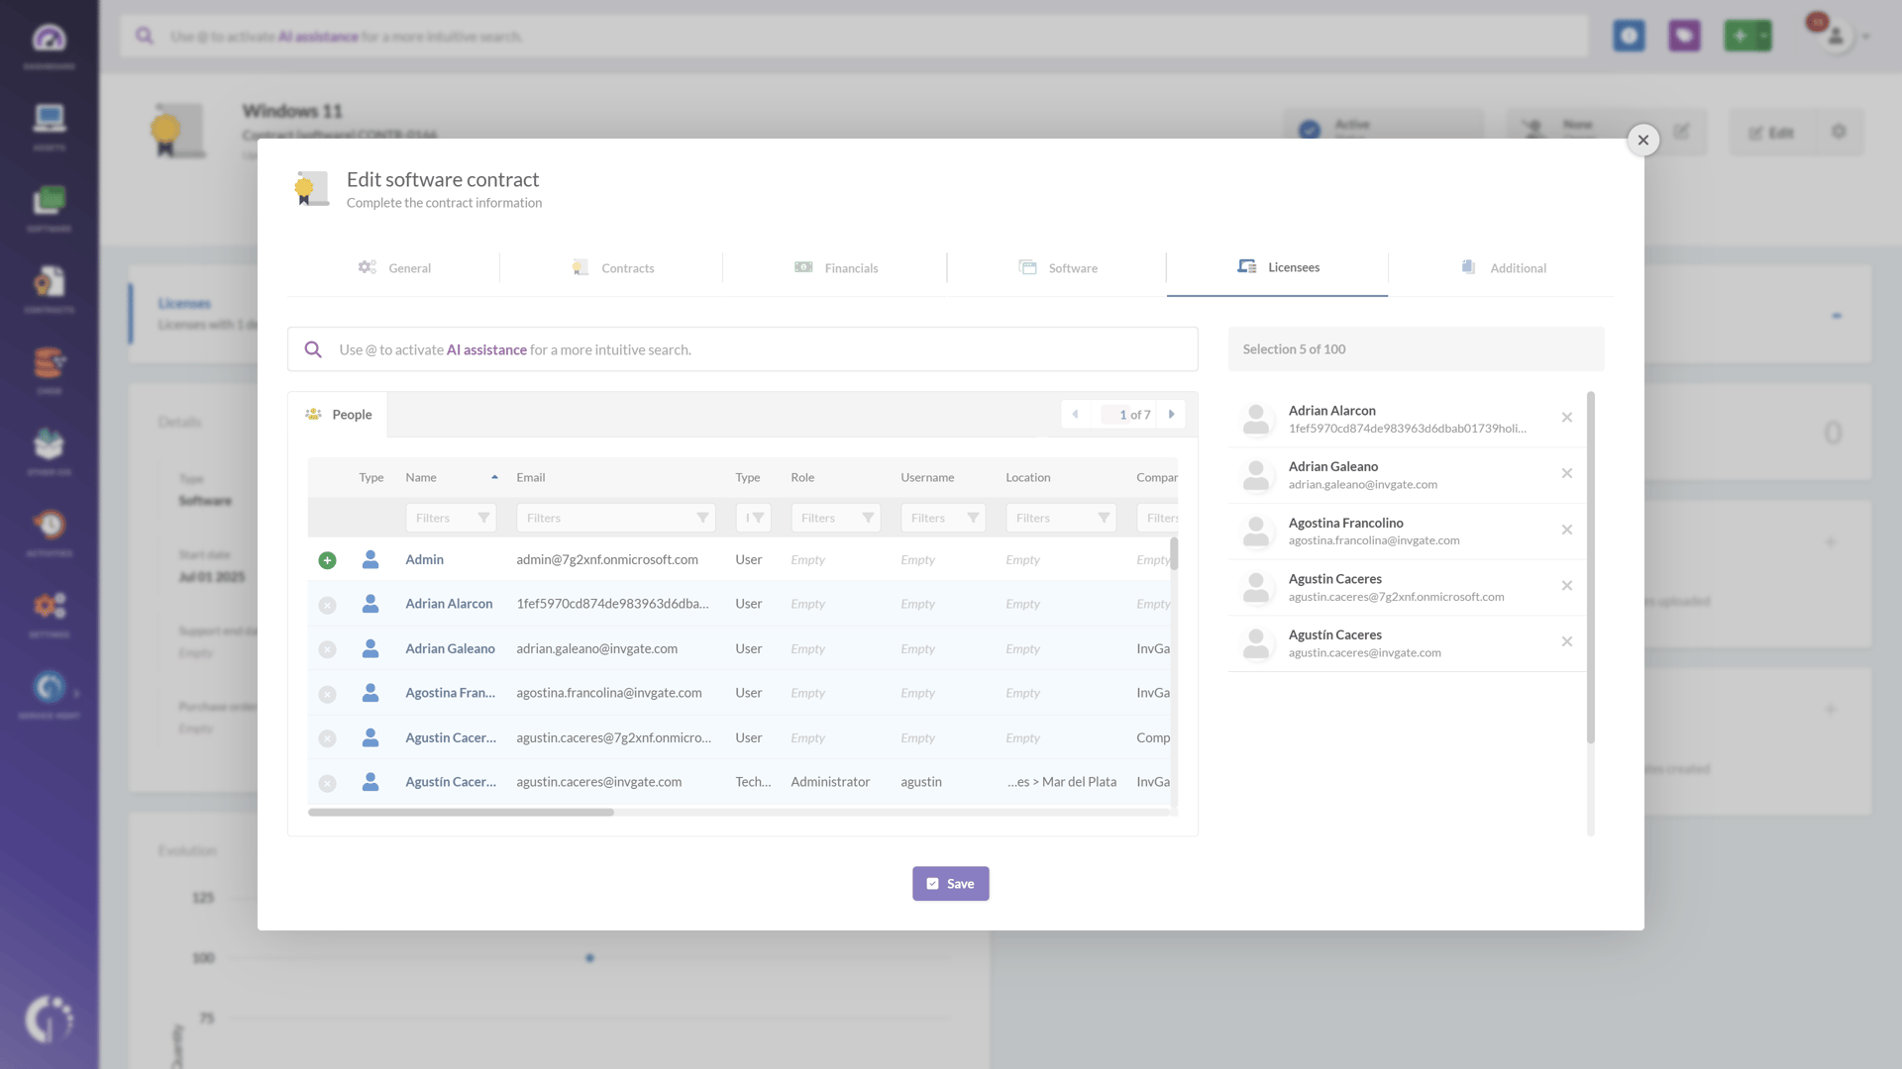Click the search magnifier icon in the dialog
Screen dimensions: 1902x1069
click(313, 349)
